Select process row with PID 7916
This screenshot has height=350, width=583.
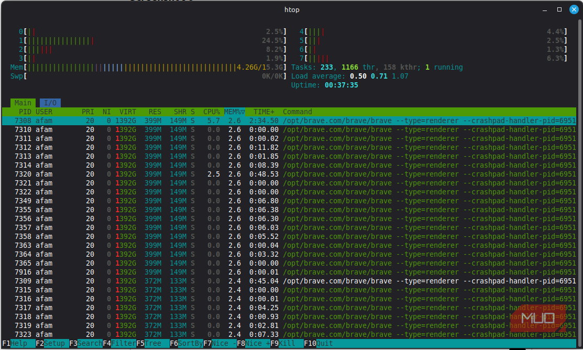[x=289, y=272]
